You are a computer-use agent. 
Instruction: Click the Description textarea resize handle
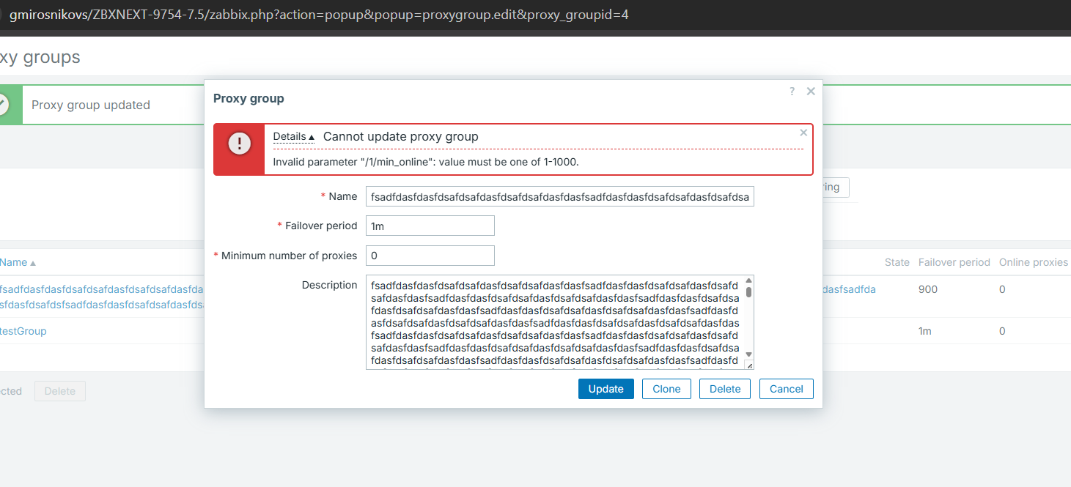pos(749,365)
